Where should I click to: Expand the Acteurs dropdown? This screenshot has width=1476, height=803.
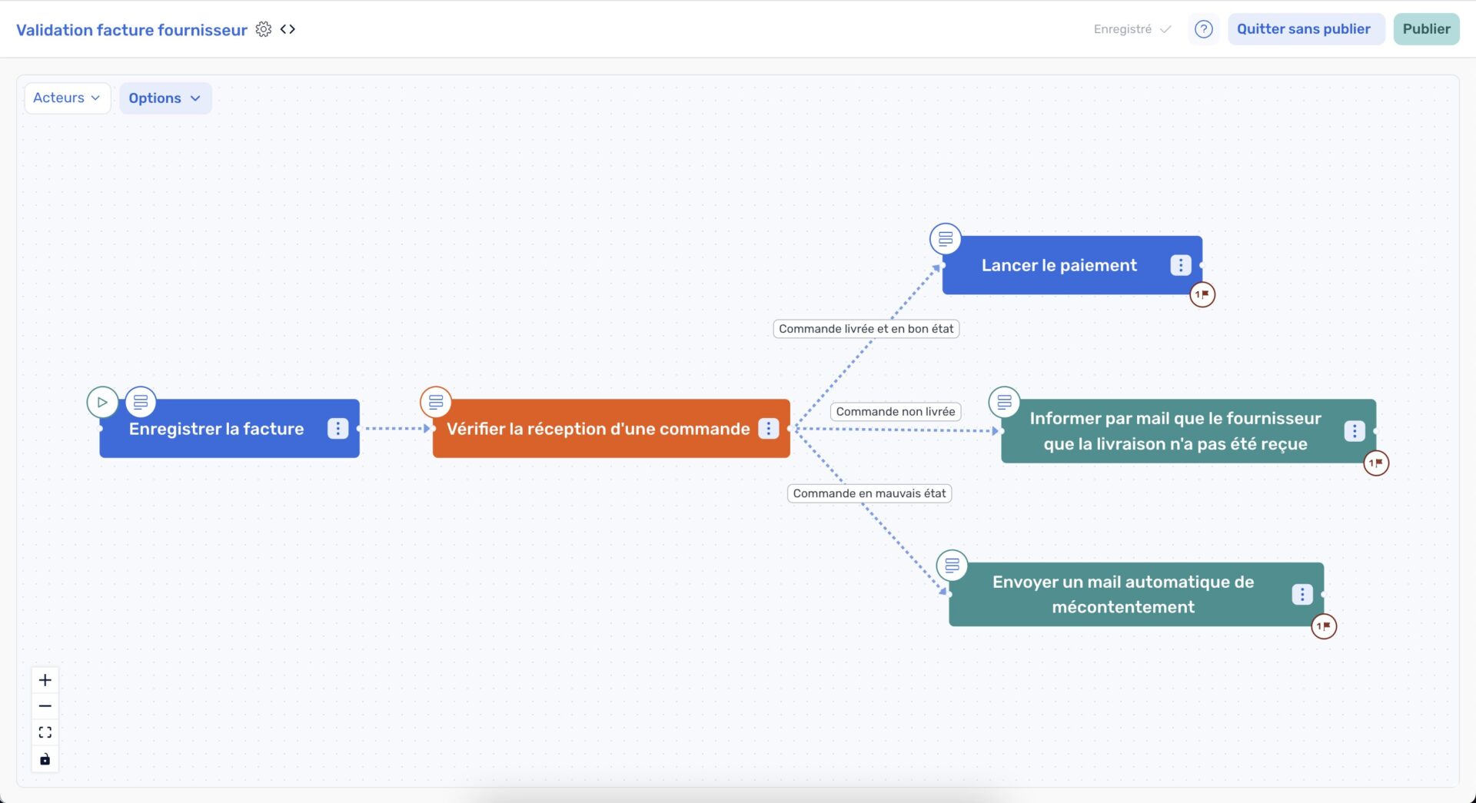coord(67,98)
